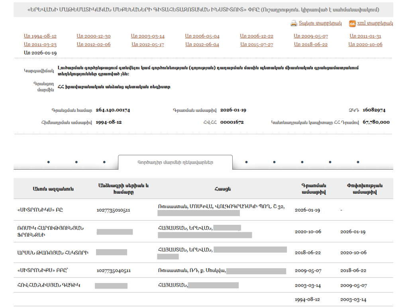Viewport: 408px width, 307px height.
Task: Select the 2018-06-22 version link
Action: tap(311, 45)
